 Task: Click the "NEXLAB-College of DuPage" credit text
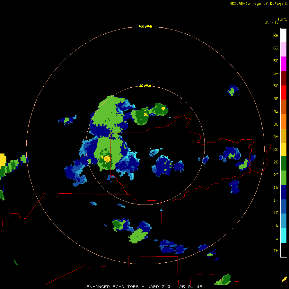click(x=256, y=4)
